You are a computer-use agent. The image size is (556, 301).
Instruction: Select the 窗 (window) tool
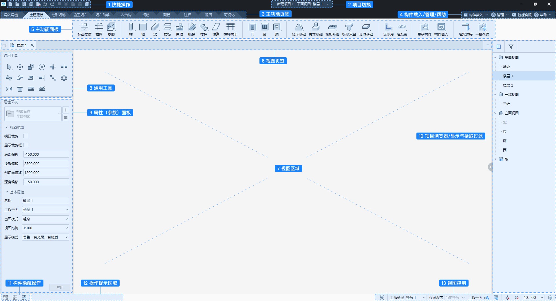[265, 29]
